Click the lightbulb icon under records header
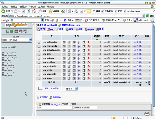The height and width of the screenshot is (120, 156). pyautogui.click(x=97, y=39)
